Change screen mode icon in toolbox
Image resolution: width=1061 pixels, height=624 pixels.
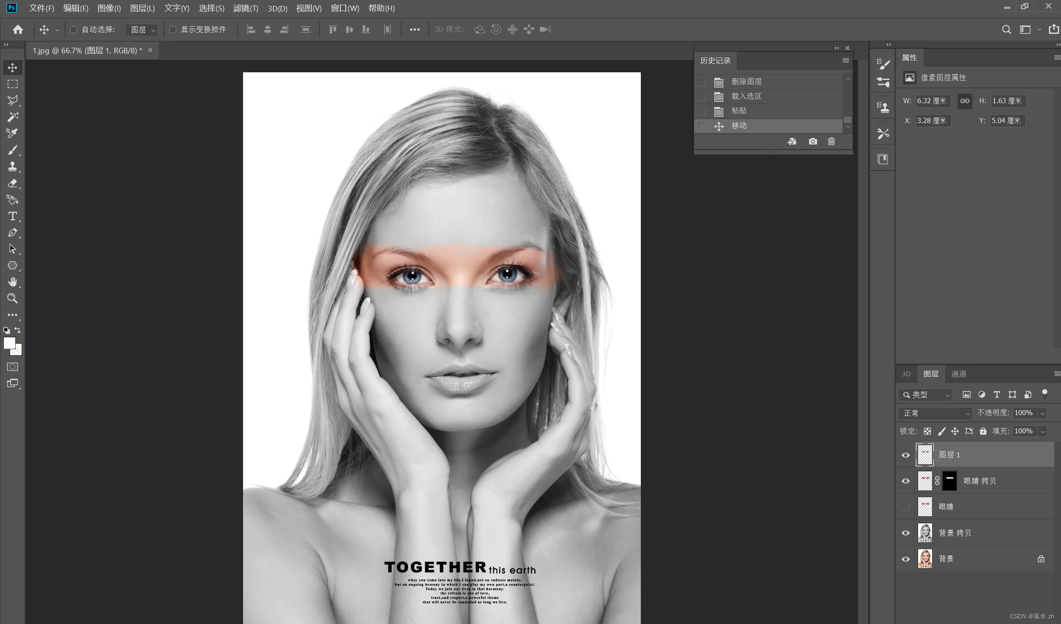point(12,383)
